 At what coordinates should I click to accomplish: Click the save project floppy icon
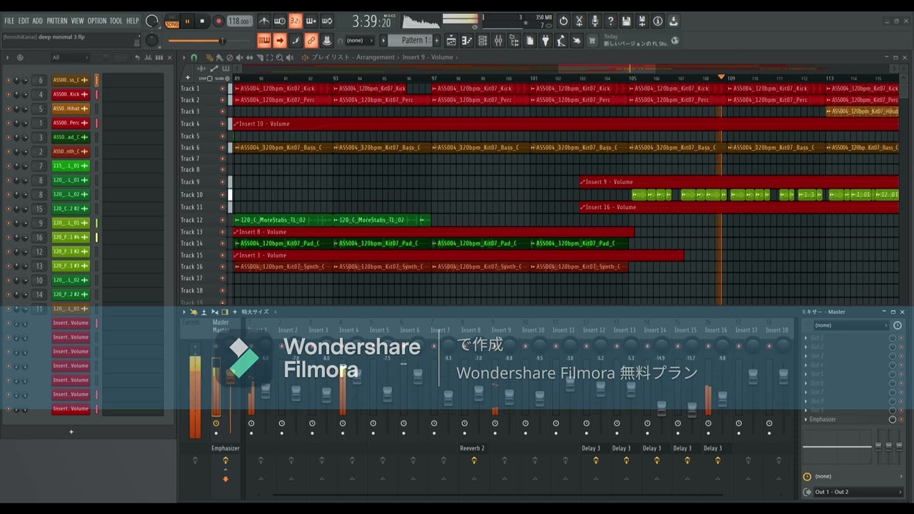point(626,21)
